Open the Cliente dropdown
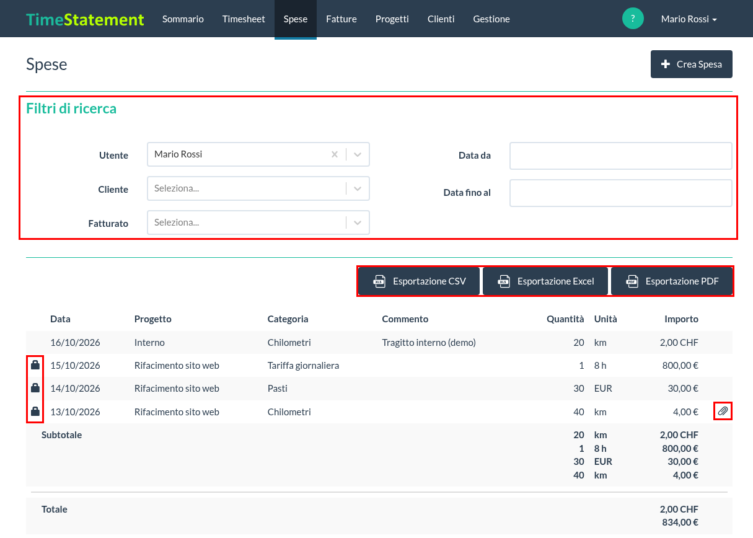 [x=258, y=188]
